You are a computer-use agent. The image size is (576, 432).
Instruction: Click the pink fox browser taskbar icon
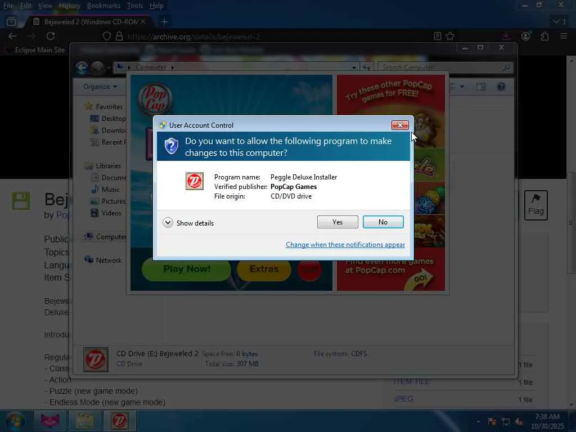pos(49,421)
